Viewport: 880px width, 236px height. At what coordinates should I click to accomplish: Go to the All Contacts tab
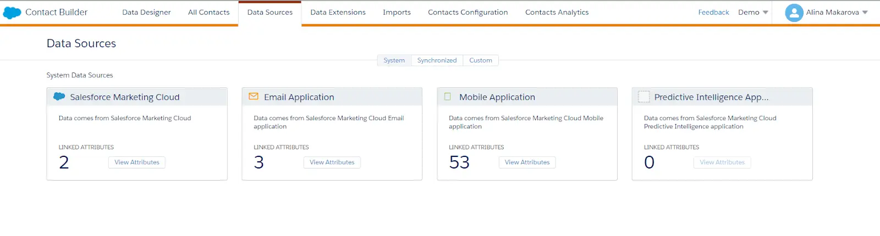pos(208,12)
